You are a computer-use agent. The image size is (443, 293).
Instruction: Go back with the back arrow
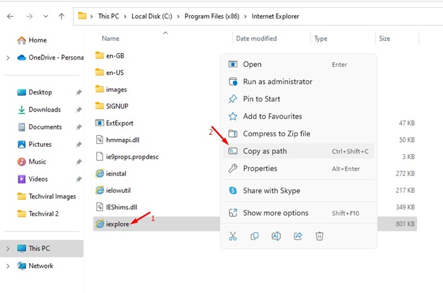tap(11, 16)
